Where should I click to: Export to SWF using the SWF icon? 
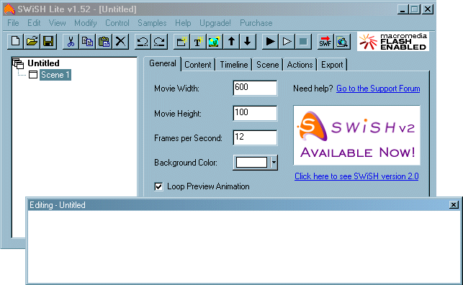coord(325,41)
